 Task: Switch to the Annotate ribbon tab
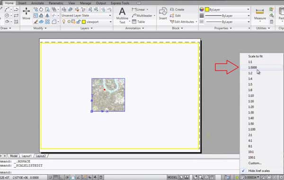[x=37, y=3]
